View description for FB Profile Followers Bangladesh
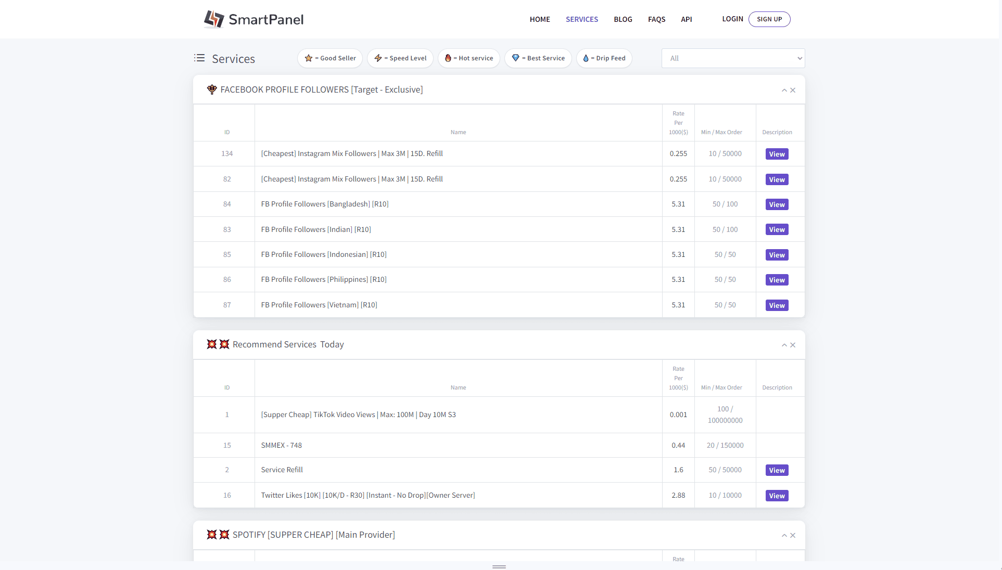 (777, 204)
